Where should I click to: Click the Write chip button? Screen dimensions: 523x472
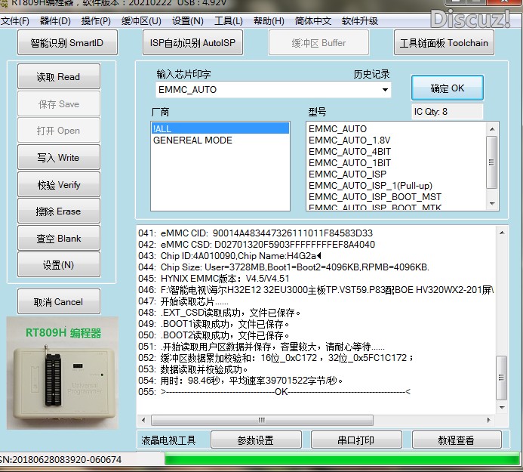click(58, 158)
